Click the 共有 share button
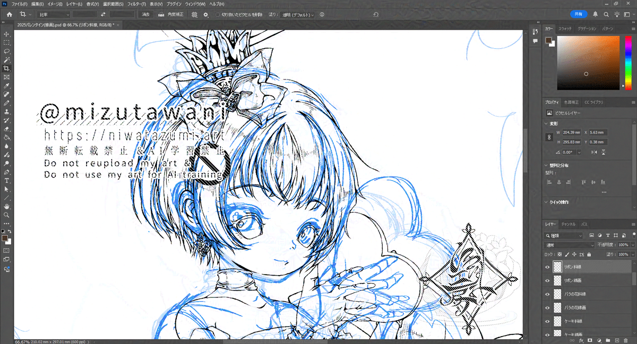637x344 pixels. [x=579, y=14]
